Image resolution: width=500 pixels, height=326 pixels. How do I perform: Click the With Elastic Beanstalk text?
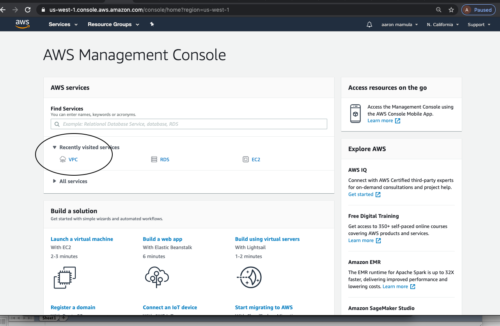[x=167, y=247]
